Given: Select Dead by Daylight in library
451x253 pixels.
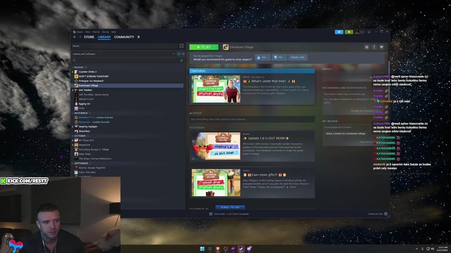Looking at the screenshot, I should [88, 126].
